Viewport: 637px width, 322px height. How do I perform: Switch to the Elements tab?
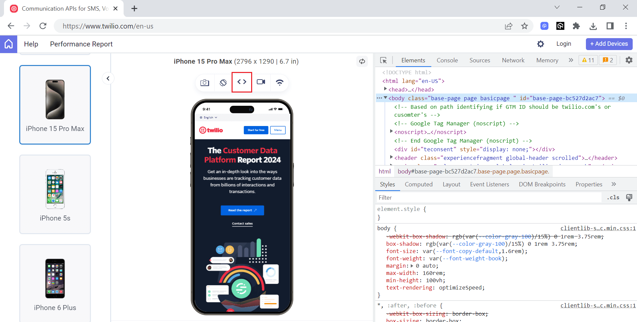[413, 60]
